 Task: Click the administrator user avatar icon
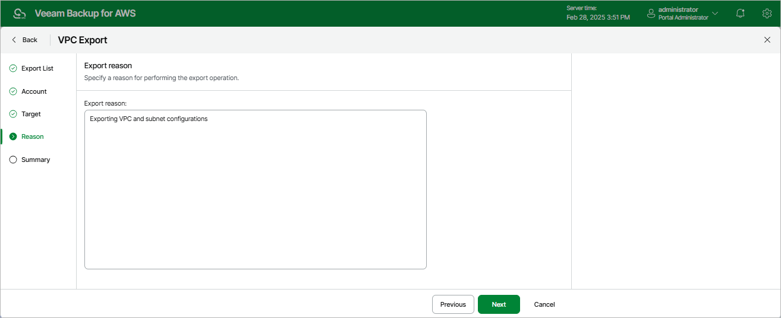tap(651, 13)
